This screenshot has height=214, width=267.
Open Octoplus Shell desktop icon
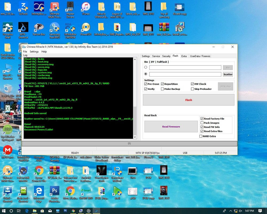tap(8, 30)
